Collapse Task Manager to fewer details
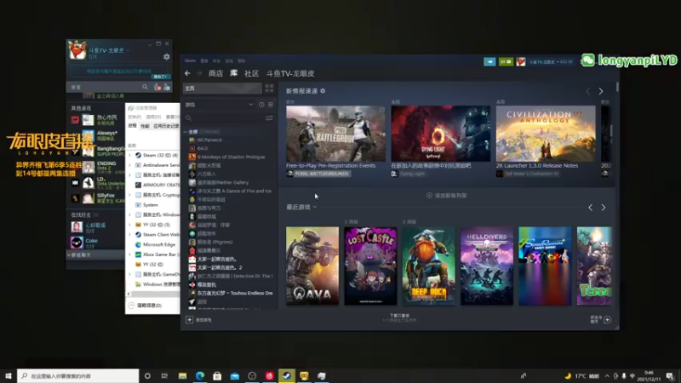 coord(145,306)
